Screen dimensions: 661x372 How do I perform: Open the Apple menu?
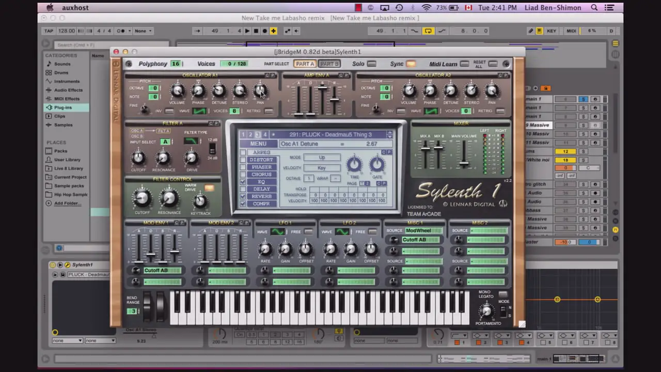coord(50,8)
